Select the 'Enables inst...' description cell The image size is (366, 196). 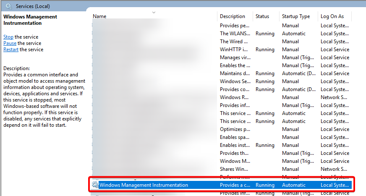[x=235, y=145]
